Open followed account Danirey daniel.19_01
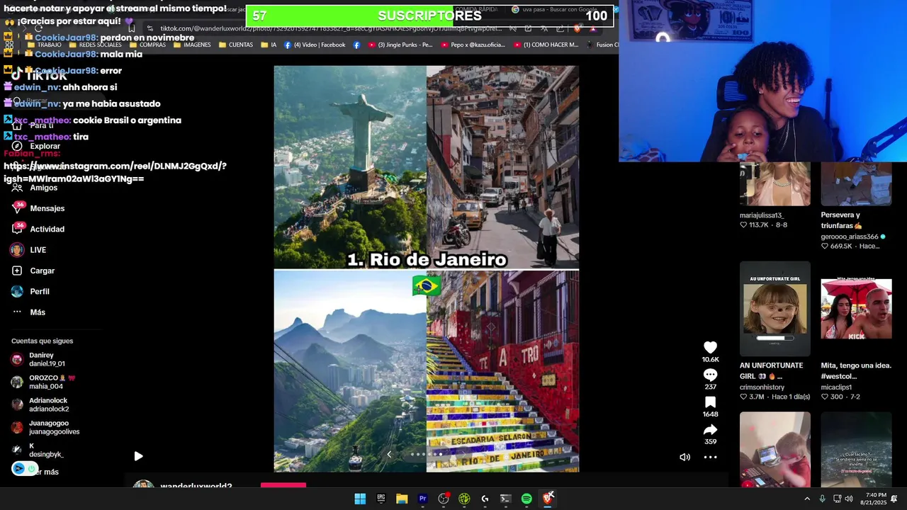Image resolution: width=907 pixels, height=510 pixels. pyautogui.click(x=47, y=359)
